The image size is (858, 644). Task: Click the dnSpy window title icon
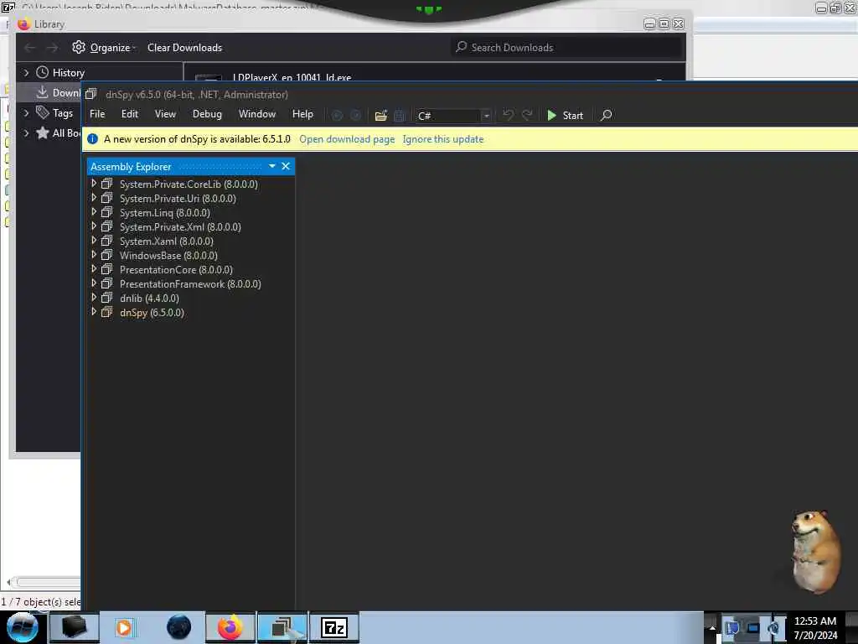91,94
